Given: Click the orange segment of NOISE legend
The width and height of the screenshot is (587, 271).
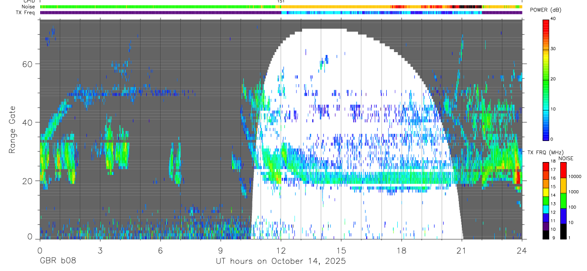Looking at the screenshot, I should tap(564, 185).
